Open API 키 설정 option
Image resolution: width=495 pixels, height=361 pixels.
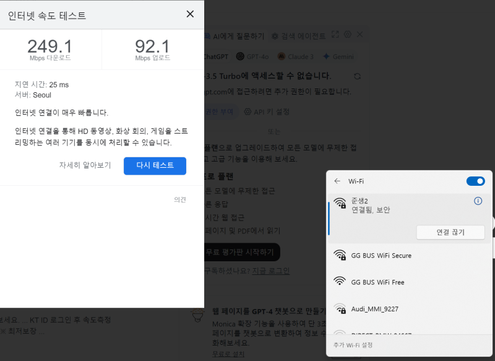point(267,112)
